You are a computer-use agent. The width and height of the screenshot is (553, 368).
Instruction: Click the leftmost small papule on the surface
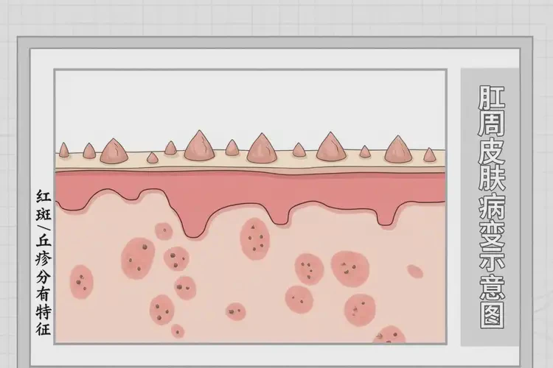(64, 150)
